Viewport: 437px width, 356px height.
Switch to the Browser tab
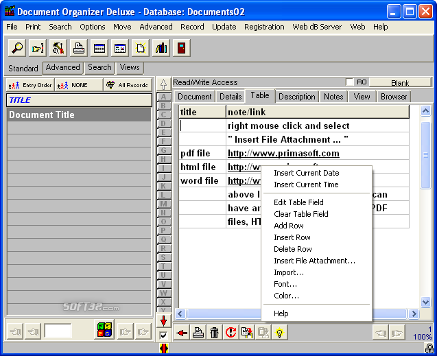[x=394, y=97]
